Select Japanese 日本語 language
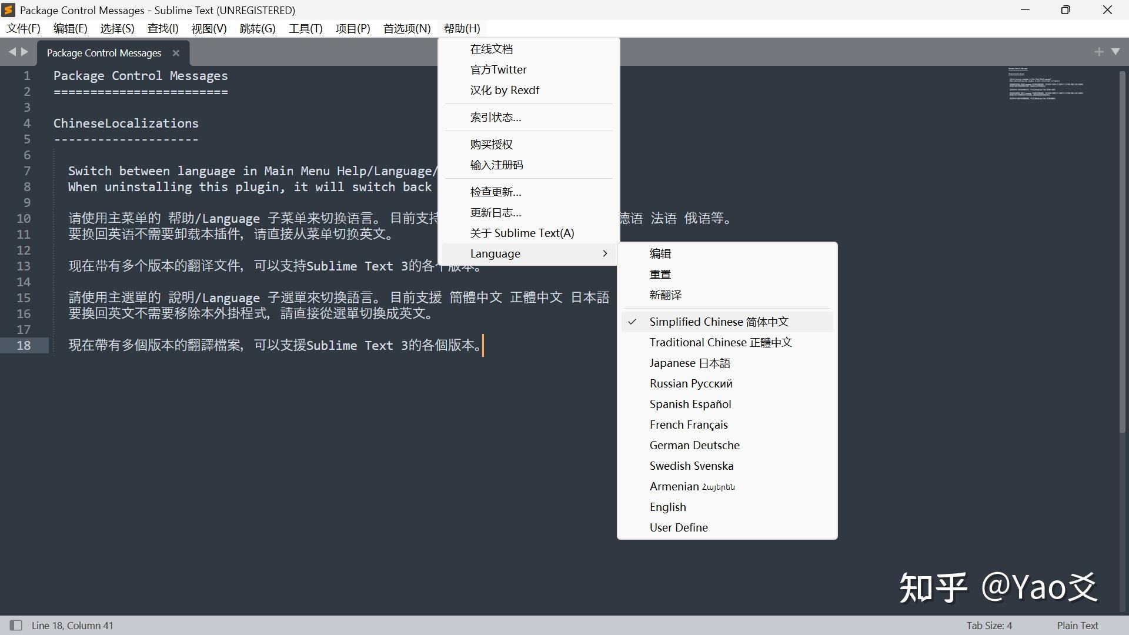 click(690, 363)
